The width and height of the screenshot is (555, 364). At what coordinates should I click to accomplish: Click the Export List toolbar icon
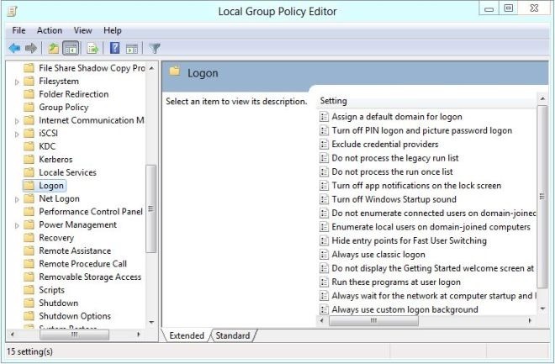pyautogui.click(x=92, y=48)
